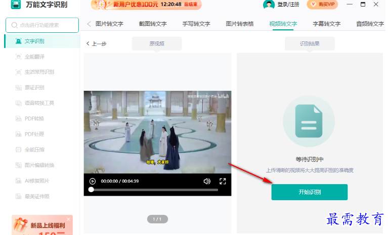The width and height of the screenshot is (388, 235).
Task: Click the video preview frame
Action: pos(158,132)
